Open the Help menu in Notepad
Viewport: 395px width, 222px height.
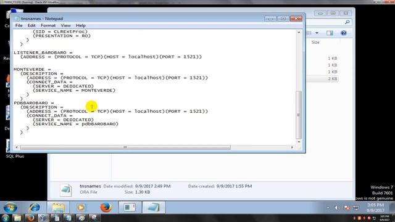(x=81, y=25)
